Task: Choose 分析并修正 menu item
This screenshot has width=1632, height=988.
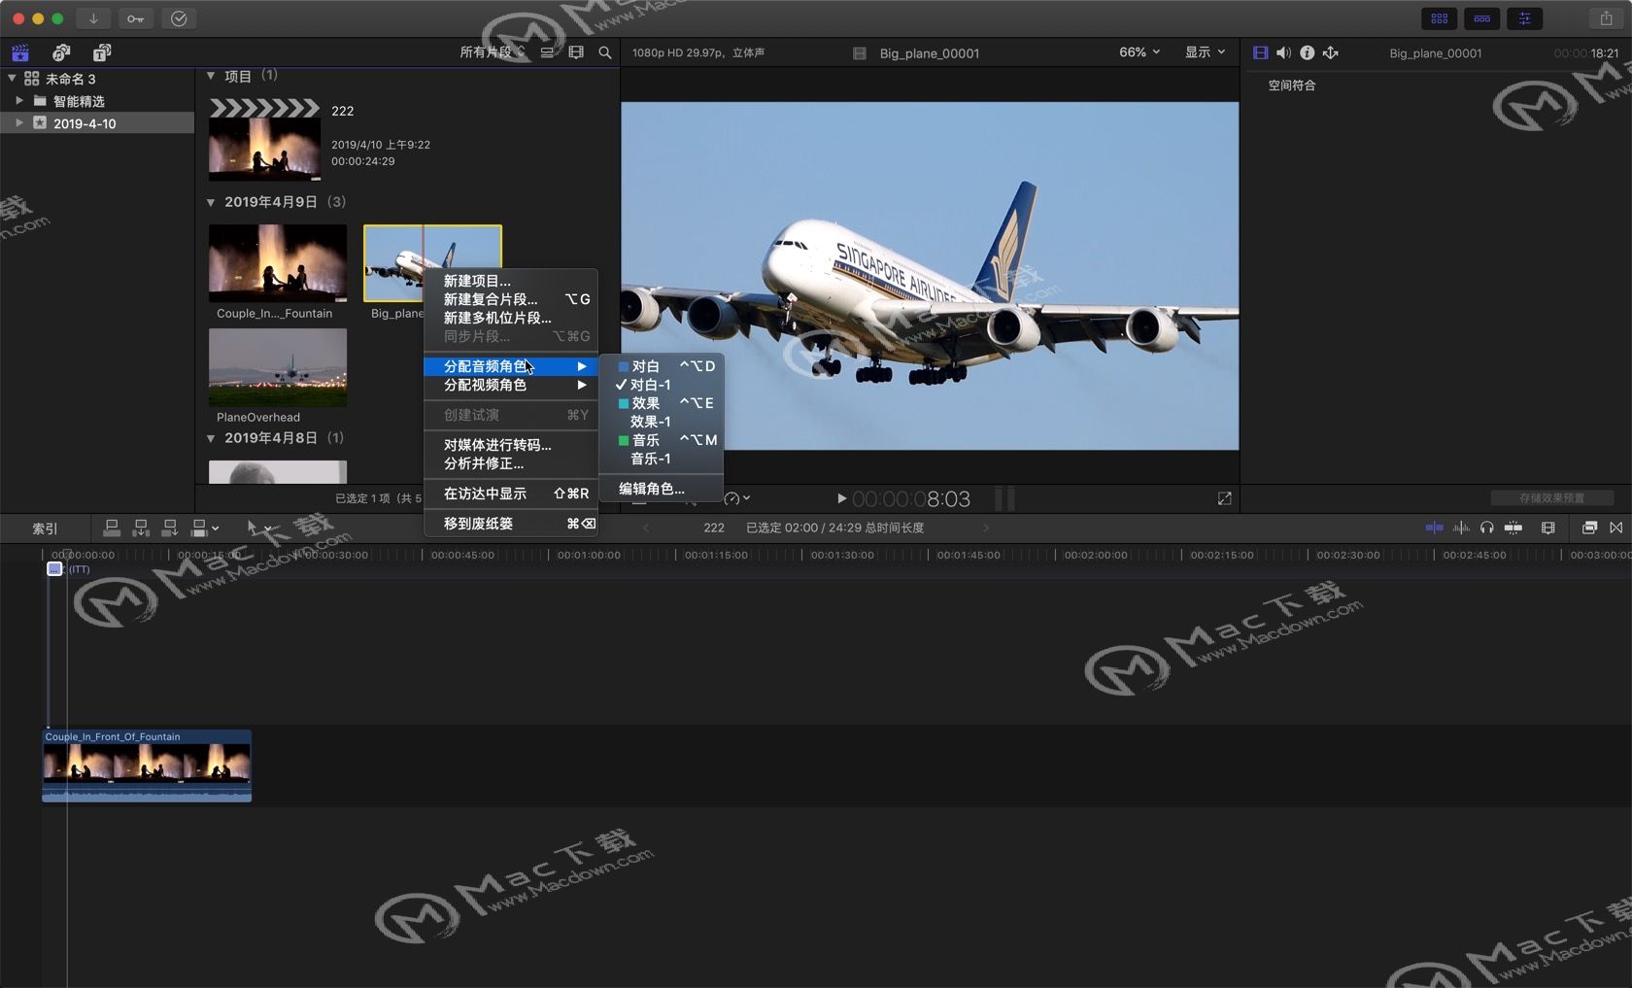Action: [511, 463]
